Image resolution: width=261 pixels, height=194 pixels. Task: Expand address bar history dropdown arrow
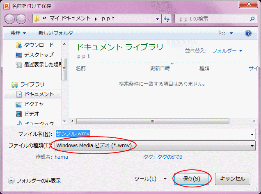157,19
